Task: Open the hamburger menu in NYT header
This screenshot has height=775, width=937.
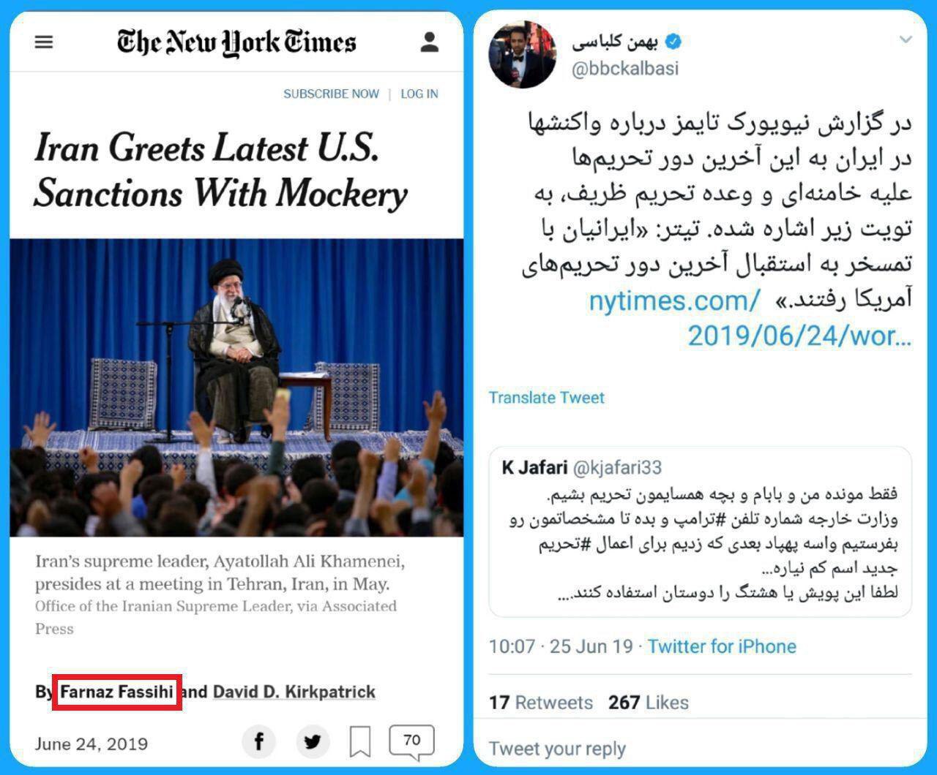Action: [44, 42]
